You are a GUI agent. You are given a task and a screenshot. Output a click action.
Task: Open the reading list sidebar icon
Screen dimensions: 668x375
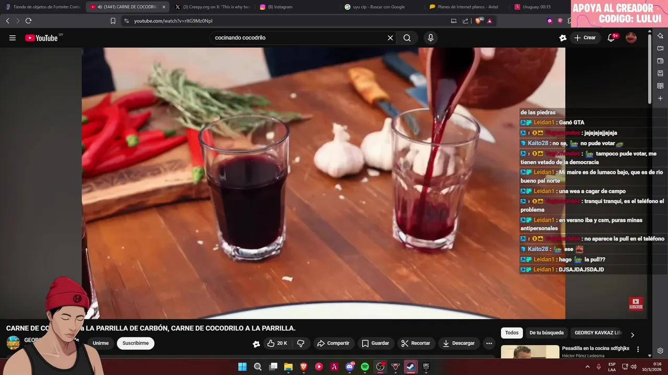click(660, 86)
